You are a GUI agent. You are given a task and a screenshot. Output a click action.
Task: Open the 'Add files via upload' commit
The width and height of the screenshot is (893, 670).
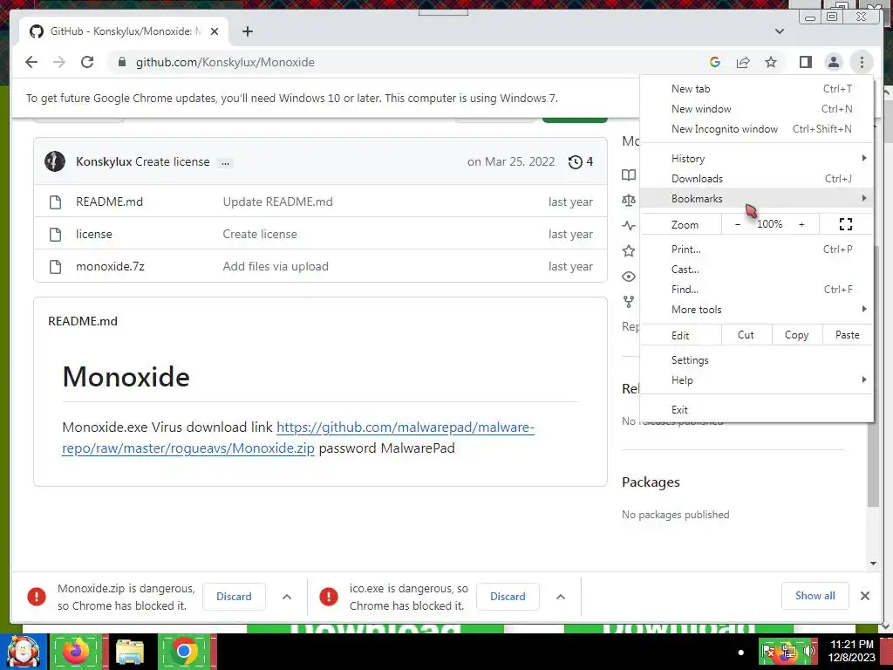click(276, 266)
